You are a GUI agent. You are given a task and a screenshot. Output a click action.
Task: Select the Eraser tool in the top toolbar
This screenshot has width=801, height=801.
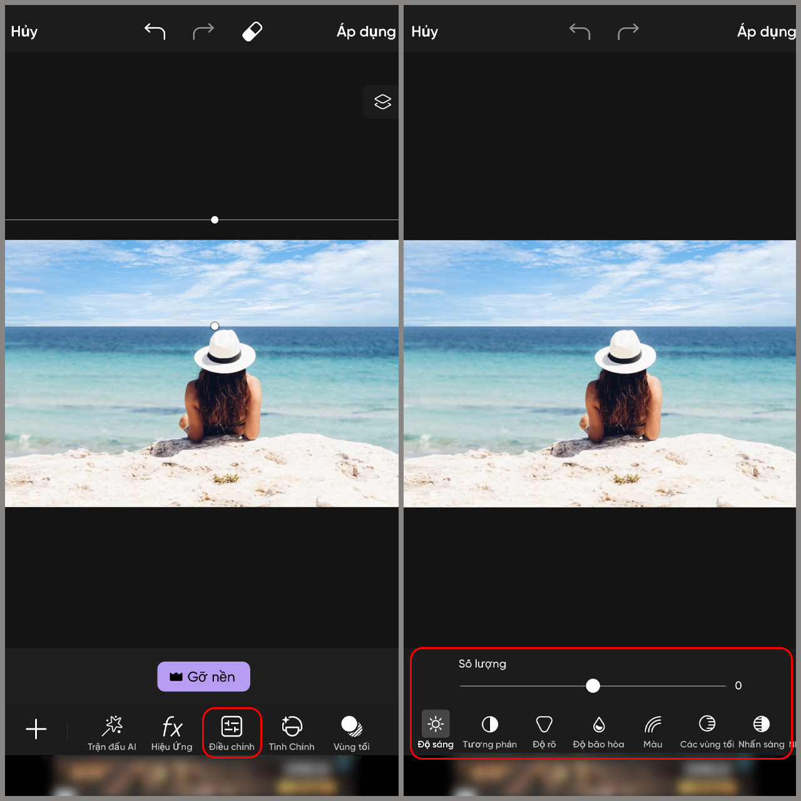point(251,31)
